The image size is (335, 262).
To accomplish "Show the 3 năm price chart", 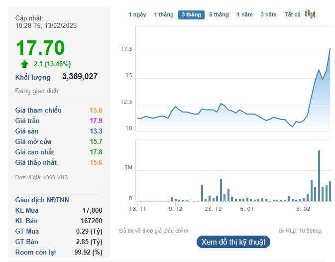I will 269,15.
